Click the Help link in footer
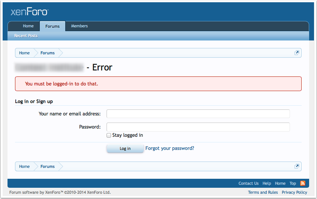Screen dimensions: 317x199 point(267,183)
